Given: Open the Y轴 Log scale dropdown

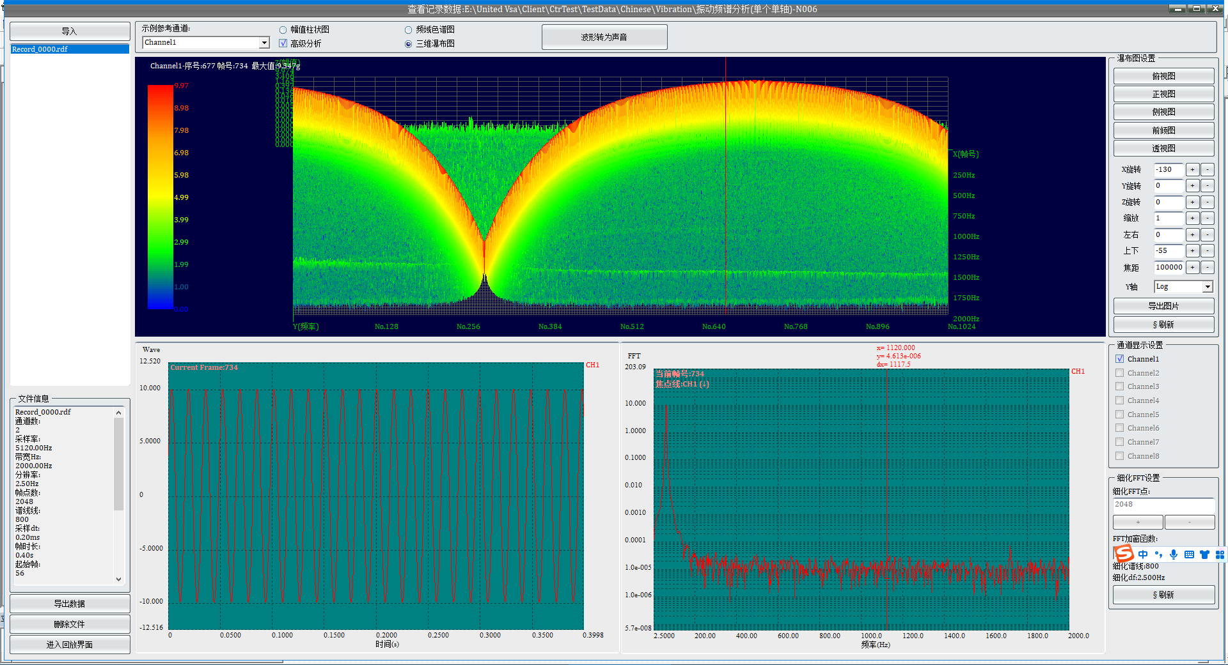Looking at the screenshot, I should pos(1208,287).
